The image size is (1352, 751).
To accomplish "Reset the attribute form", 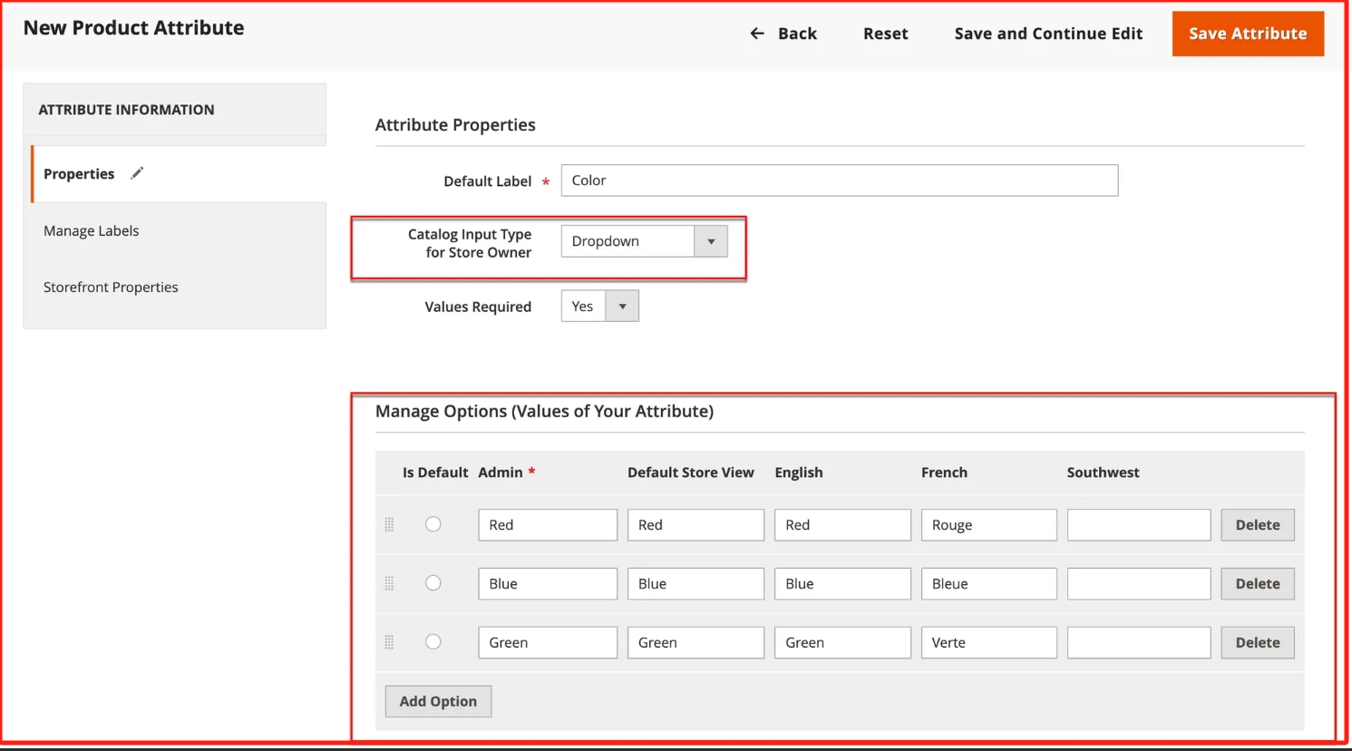I will [x=885, y=34].
